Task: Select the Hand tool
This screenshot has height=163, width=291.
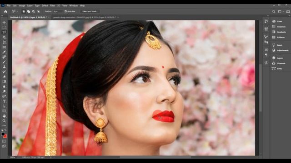Action: [4, 116]
